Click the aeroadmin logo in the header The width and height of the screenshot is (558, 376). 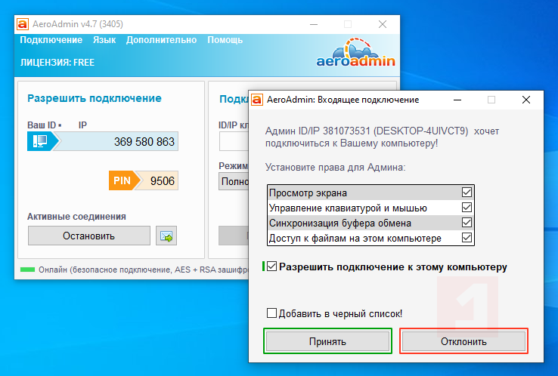355,53
